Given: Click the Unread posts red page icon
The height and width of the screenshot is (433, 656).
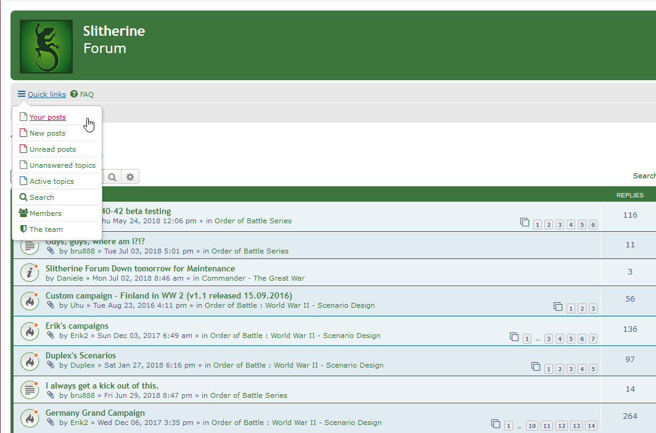Looking at the screenshot, I should [x=23, y=149].
